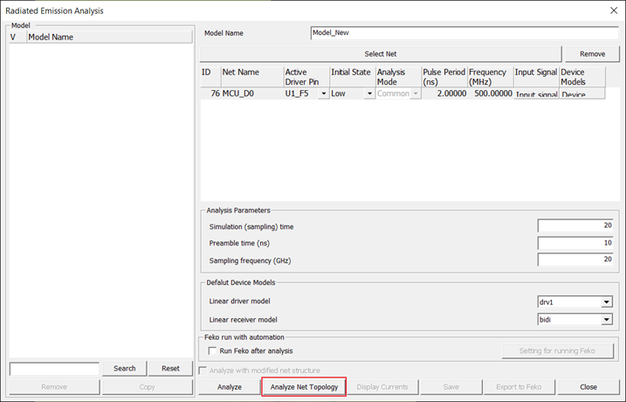
Task: Expand the Initial State Low dropdown
Action: [x=368, y=94]
